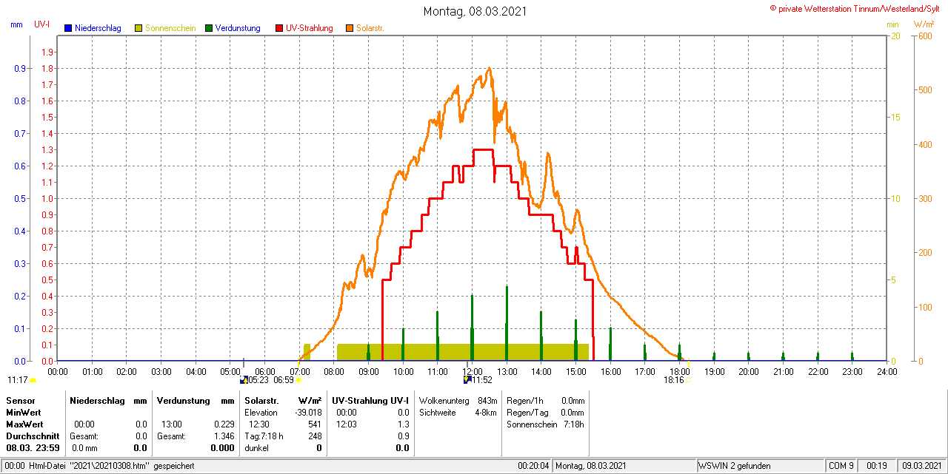Select the UV-Strahlung legend label
Image resolution: width=948 pixels, height=474 pixels.
point(310,28)
